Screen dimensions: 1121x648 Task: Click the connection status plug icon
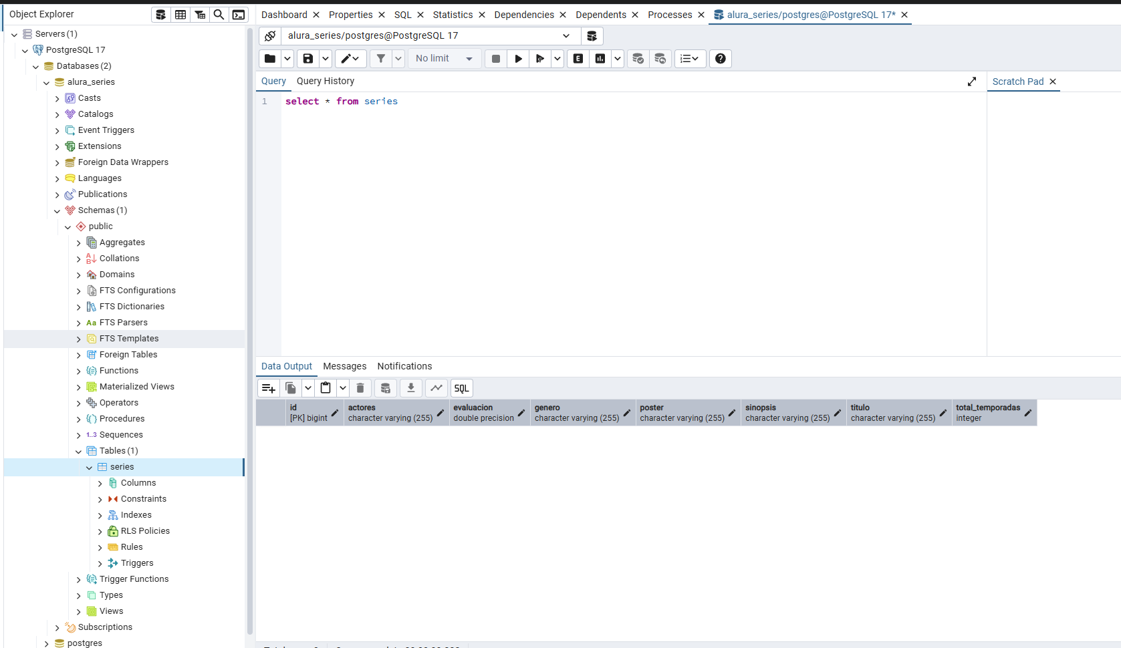tap(270, 36)
